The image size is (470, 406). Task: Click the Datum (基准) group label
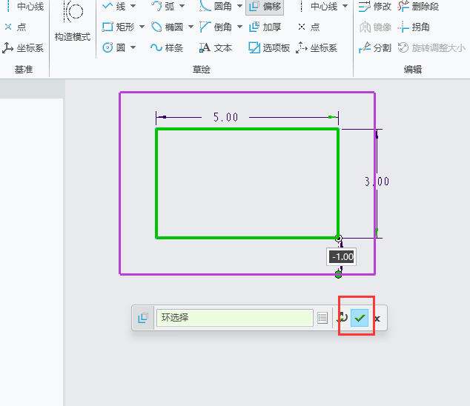tap(24, 69)
